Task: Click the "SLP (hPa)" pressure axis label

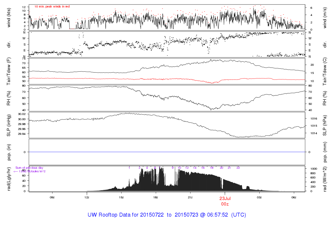Action: pyautogui.click(x=325, y=125)
